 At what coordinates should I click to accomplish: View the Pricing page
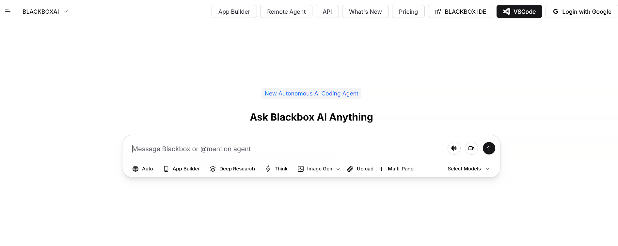pos(408,11)
